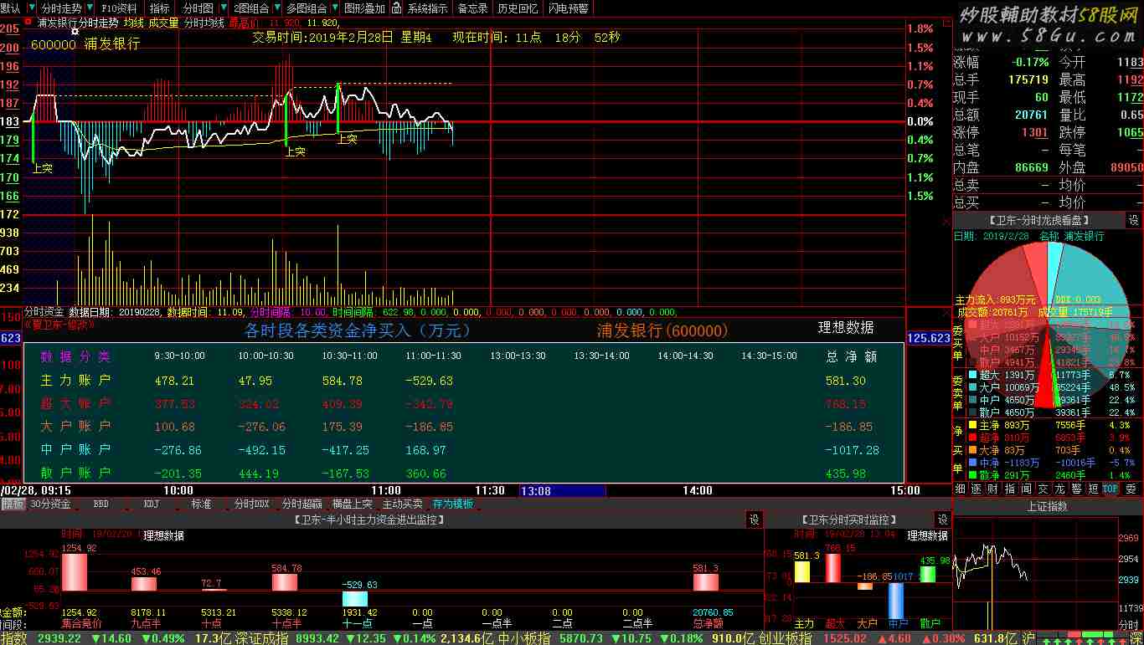Expand the dropdown arrow next to 默认

(x=31, y=8)
